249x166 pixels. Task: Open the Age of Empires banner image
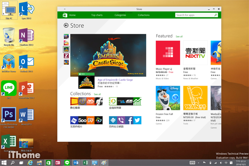pyautogui.click(x=108, y=55)
